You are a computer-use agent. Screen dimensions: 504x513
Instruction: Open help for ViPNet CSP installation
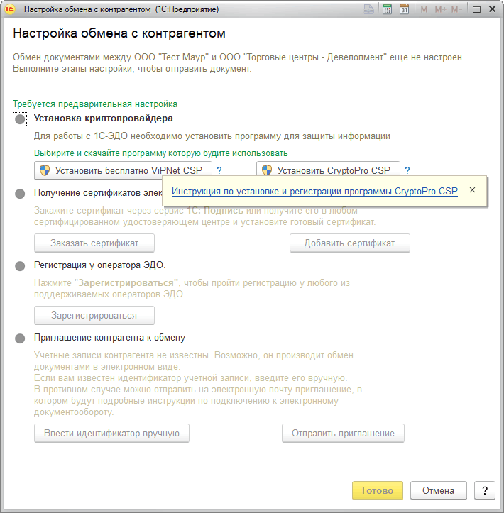219,170
